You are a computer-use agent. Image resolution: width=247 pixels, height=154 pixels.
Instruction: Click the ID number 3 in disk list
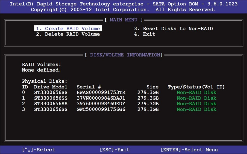tap(23, 109)
